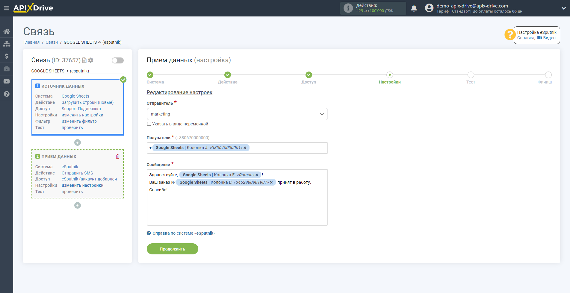Click the Recipient input field
Image resolution: width=570 pixels, height=293 pixels.
pos(237,148)
